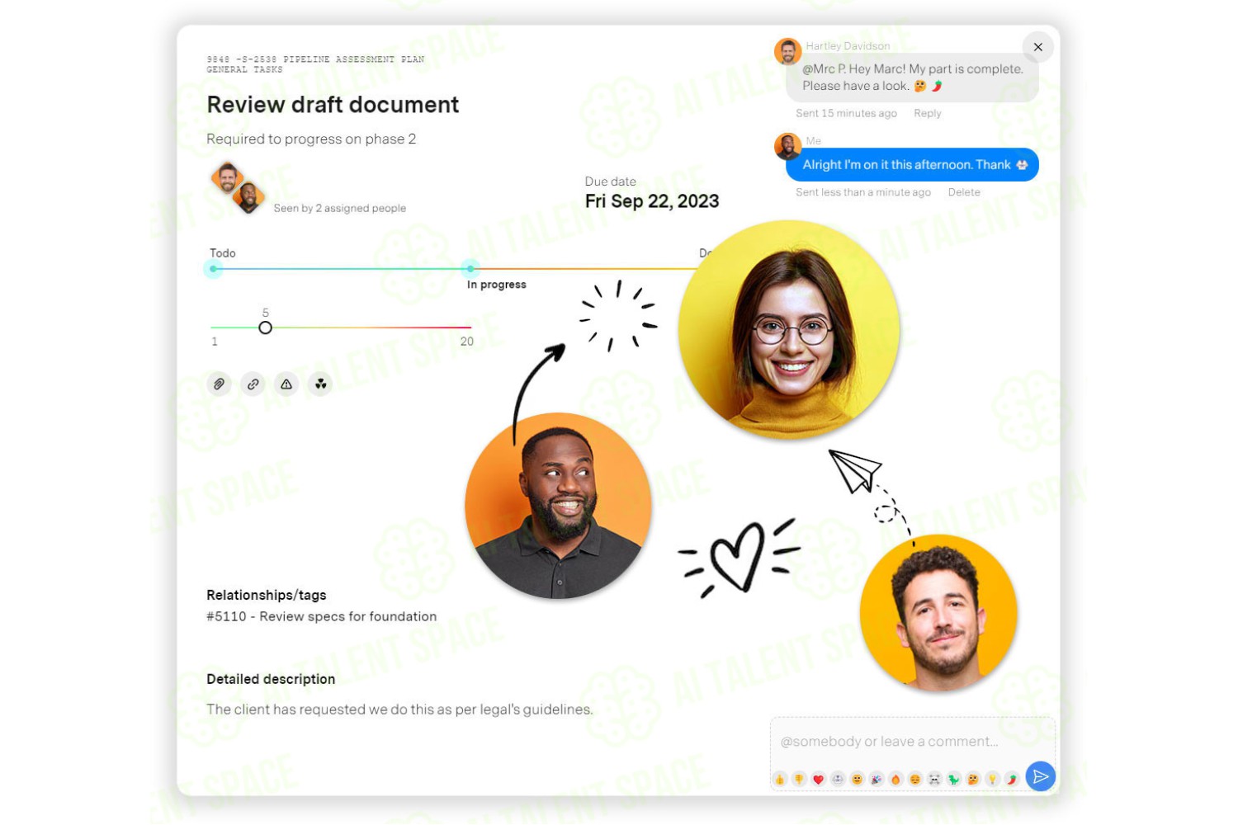Click the due date Fri Sep 22, 2023
The height and width of the screenshot is (825, 1238).
pyautogui.click(x=652, y=201)
